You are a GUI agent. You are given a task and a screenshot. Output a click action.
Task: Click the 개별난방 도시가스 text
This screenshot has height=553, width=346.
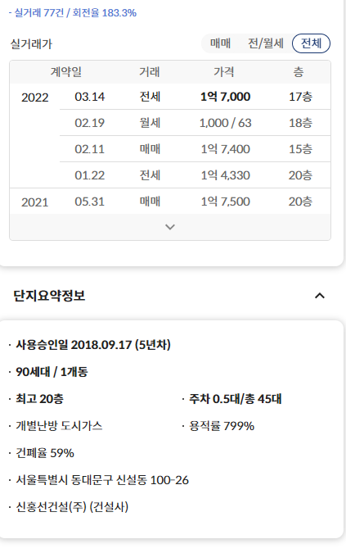coord(59,426)
